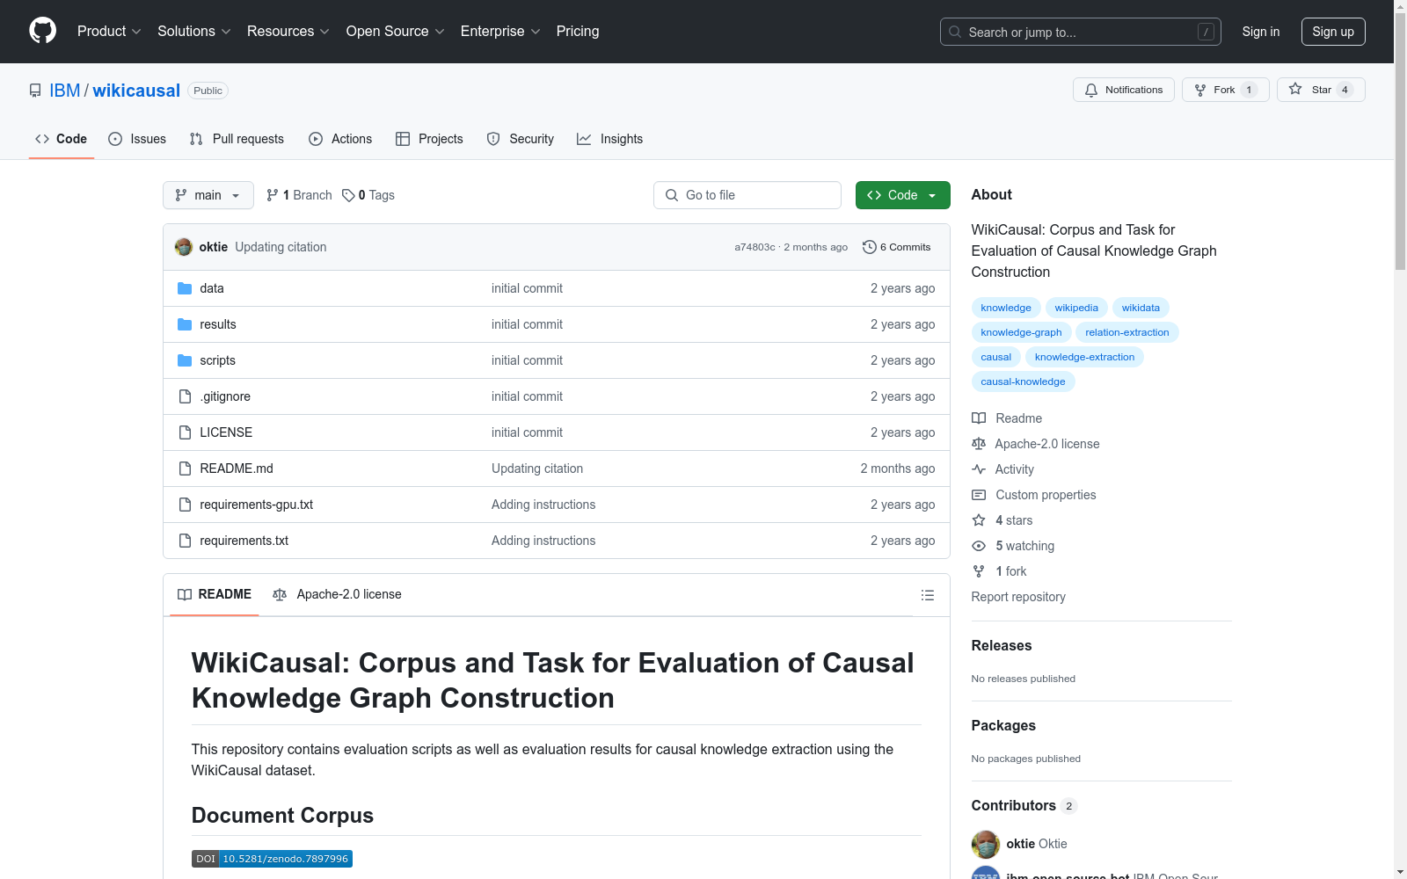Click the notifications bell icon
The width and height of the screenshot is (1407, 879).
[1091, 90]
